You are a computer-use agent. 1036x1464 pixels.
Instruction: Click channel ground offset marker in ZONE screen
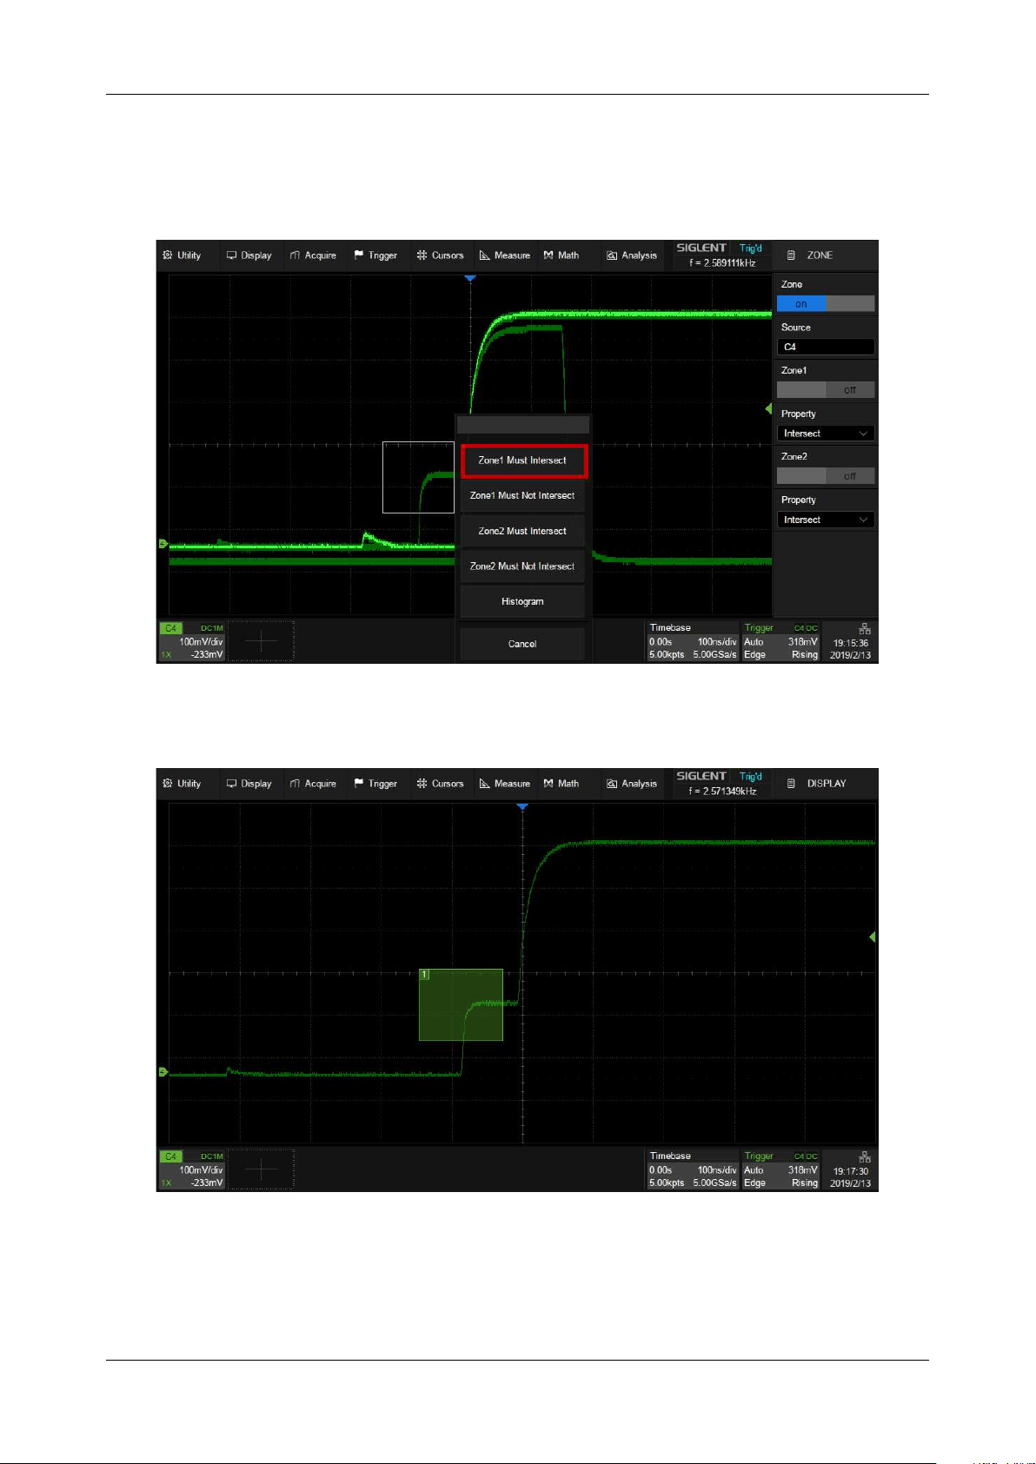[x=163, y=544]
